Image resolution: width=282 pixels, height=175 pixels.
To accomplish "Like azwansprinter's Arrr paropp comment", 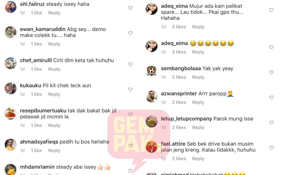I will 271,97.
